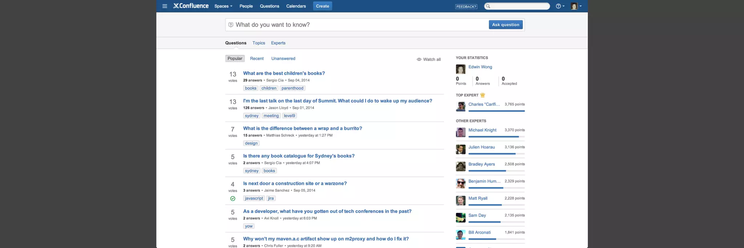The image size is (744, 248).
Task: Click the question mark icon in ask field
Action: [x=231, y=25]
